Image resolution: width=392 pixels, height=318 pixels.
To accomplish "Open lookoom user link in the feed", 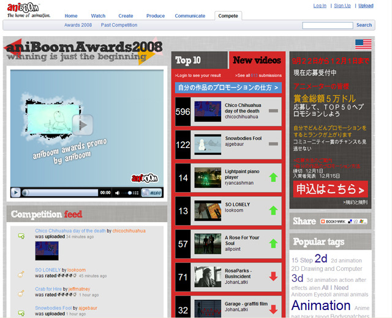I will coord(77,270).
